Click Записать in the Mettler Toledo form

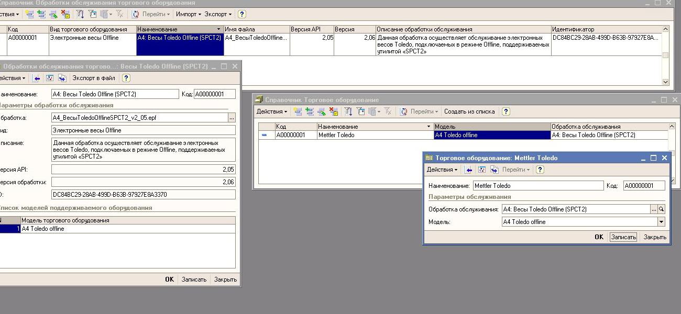(x=623, y=237)
